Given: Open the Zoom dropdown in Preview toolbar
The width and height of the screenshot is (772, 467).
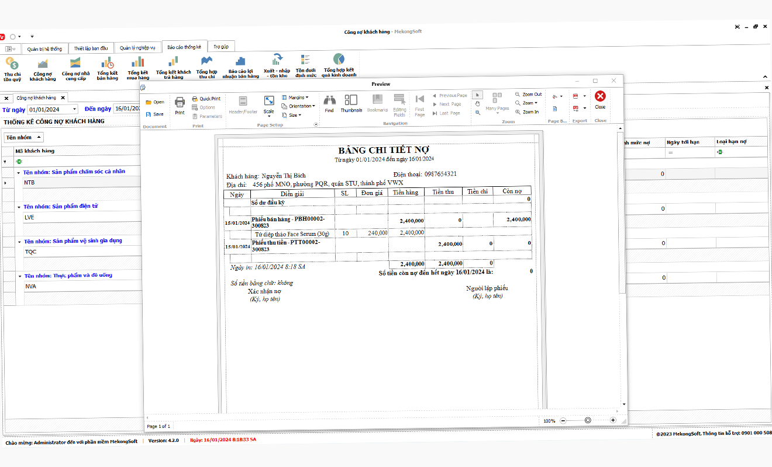Looking at the screenshot, I should pos(527,103).
